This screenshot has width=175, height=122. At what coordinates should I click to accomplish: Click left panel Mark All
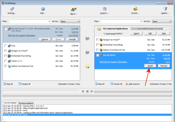(8, 84)
